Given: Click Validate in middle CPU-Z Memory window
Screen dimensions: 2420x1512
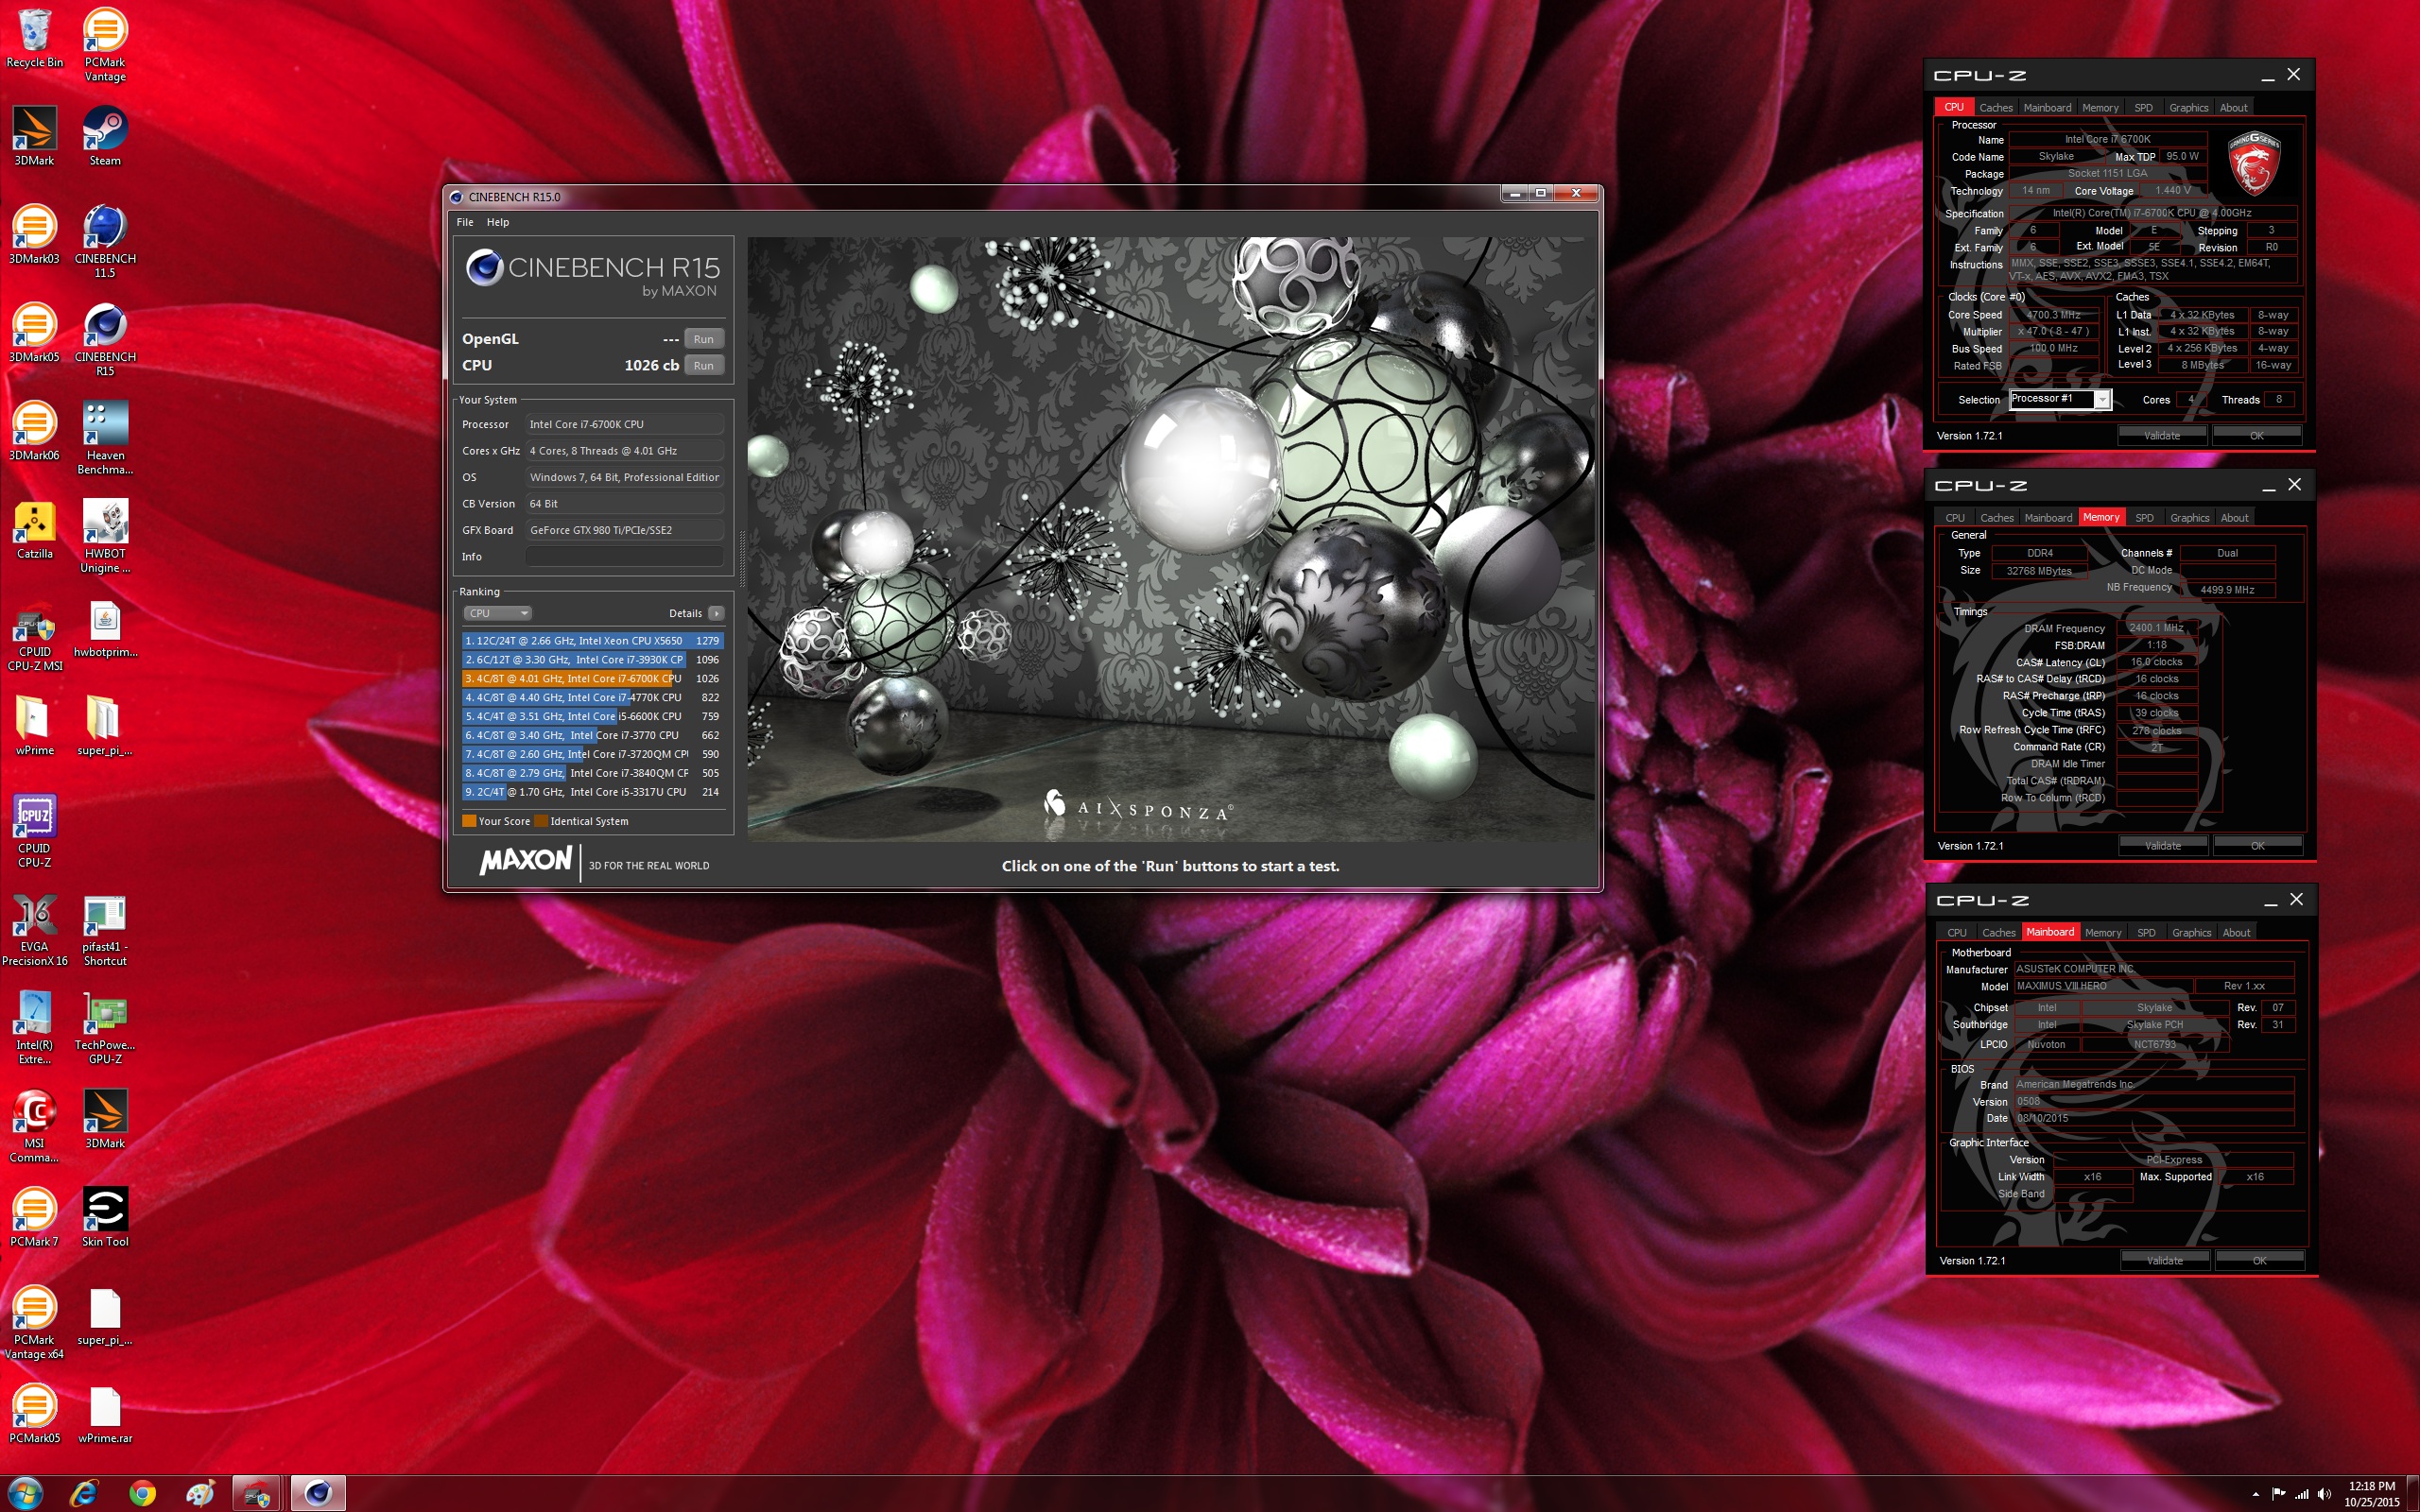Looking at the screenshot, I should coord(2163,845).
